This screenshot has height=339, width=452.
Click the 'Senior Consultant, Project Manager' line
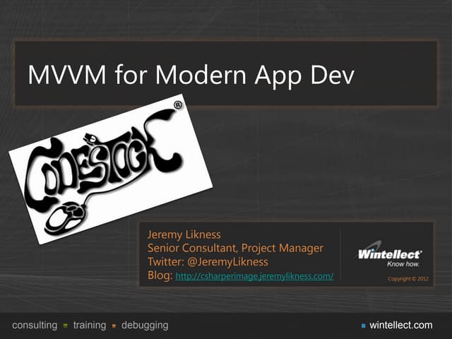(x=235, y=248)
